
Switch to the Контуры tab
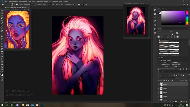[x=170, y=72]
